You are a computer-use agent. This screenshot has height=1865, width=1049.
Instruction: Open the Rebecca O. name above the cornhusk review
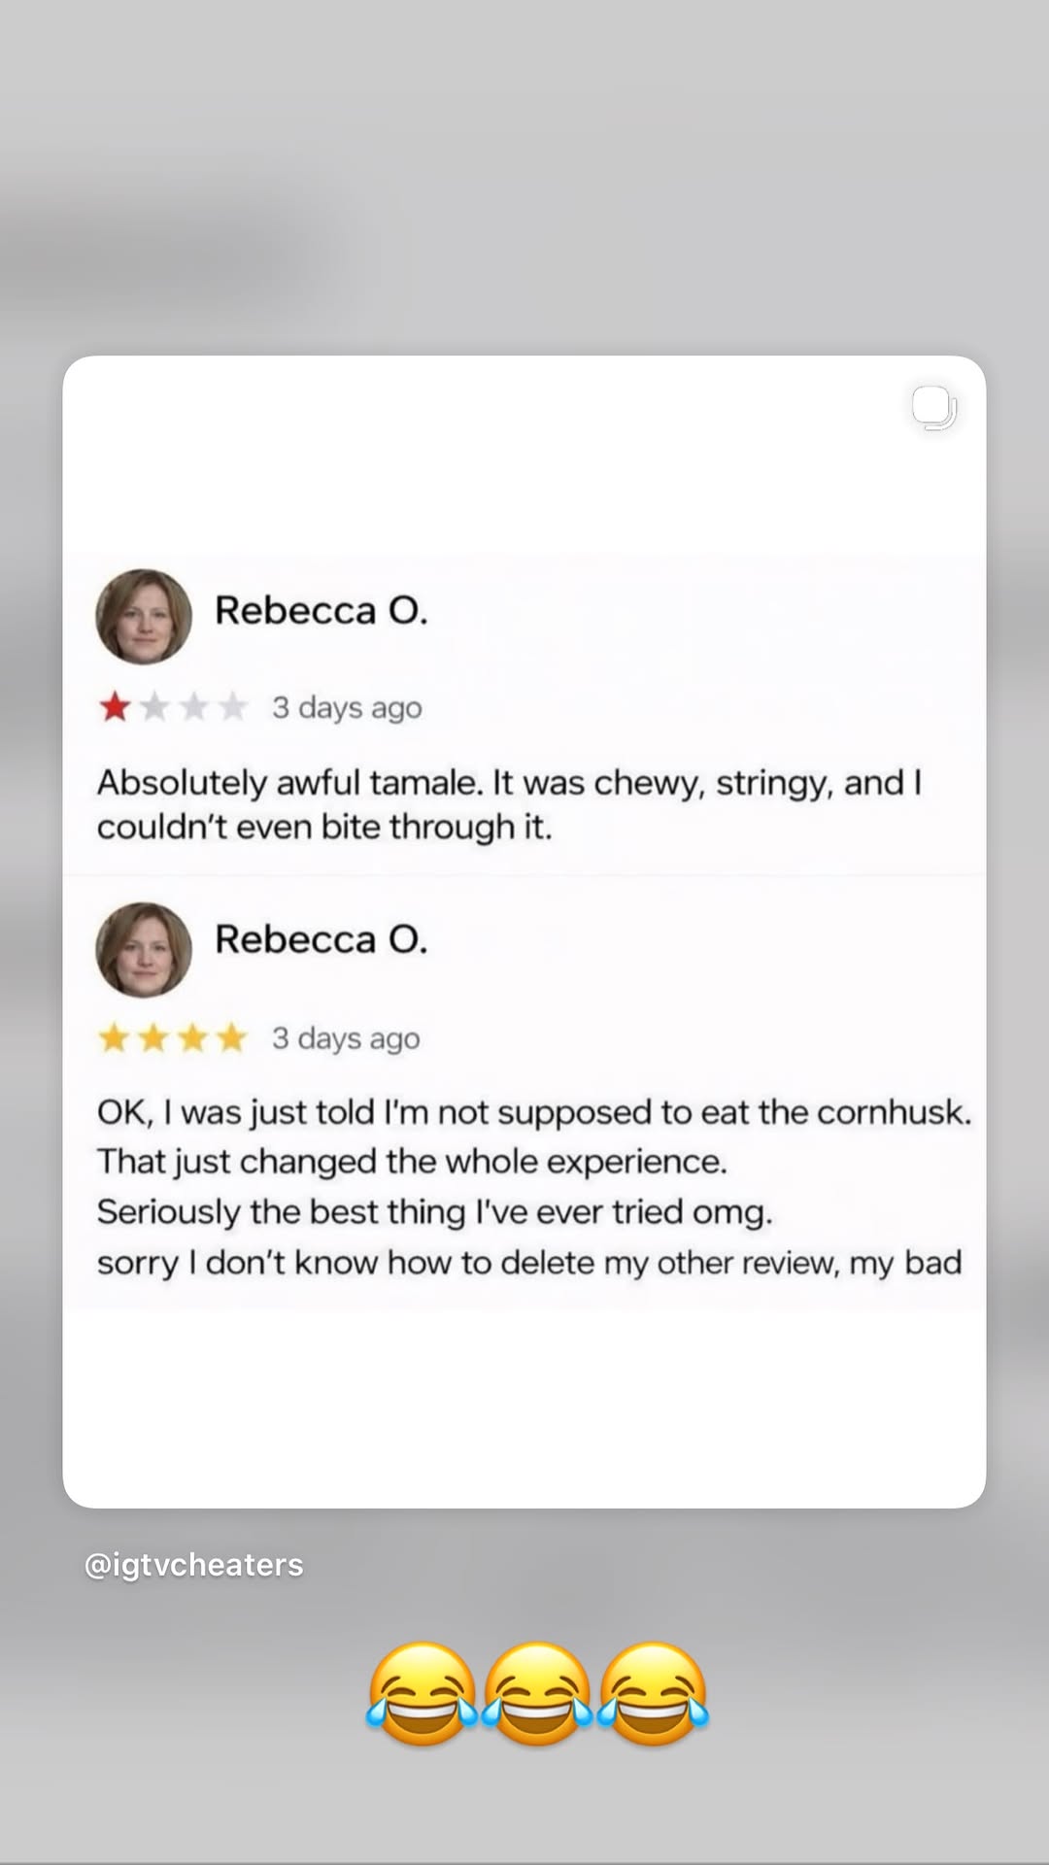point(321,939)
